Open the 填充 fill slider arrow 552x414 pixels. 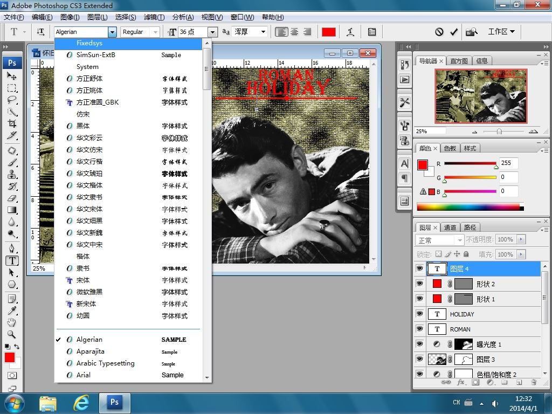point(521,254)
